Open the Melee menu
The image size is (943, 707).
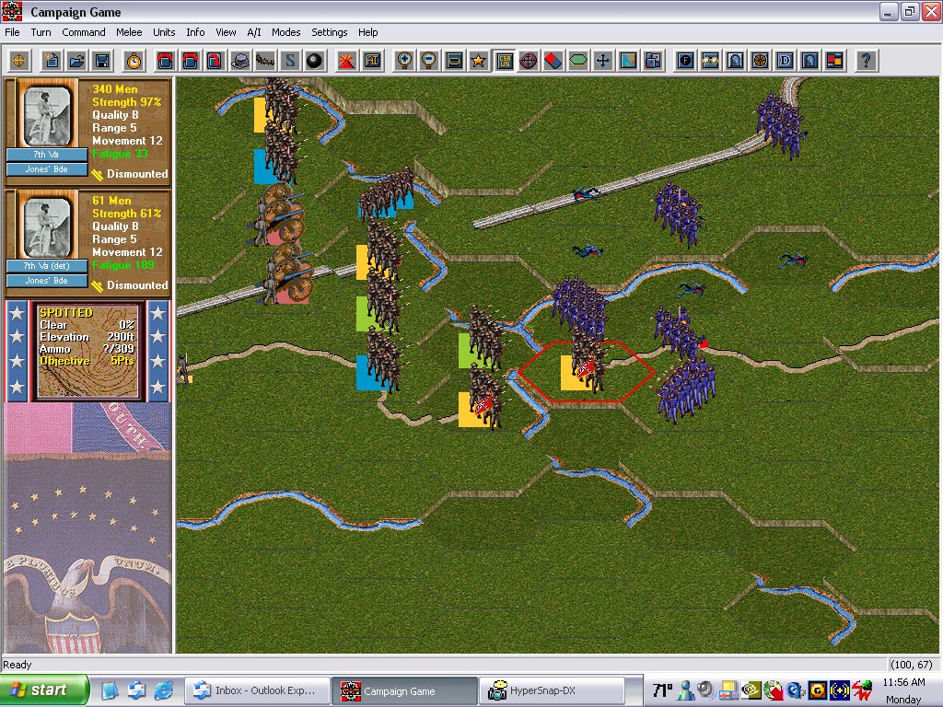point(129,32)
